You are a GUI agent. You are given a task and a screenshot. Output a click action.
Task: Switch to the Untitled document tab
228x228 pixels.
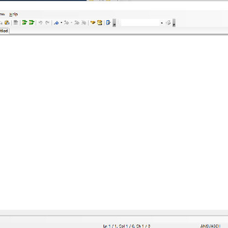click(4, 31)
